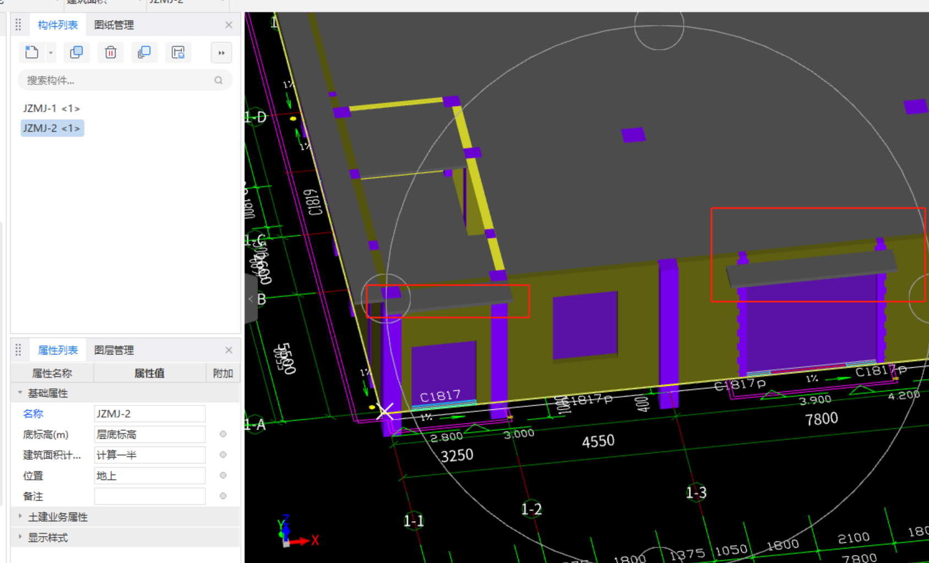
Task: Click axis label 1-1 in drawing
Action: pos(414,521)
